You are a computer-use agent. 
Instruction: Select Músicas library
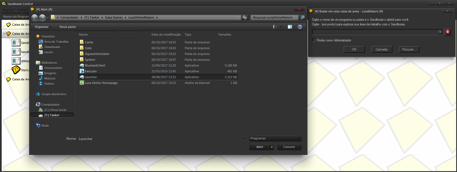pyautogui.click(x=50, y=78)
